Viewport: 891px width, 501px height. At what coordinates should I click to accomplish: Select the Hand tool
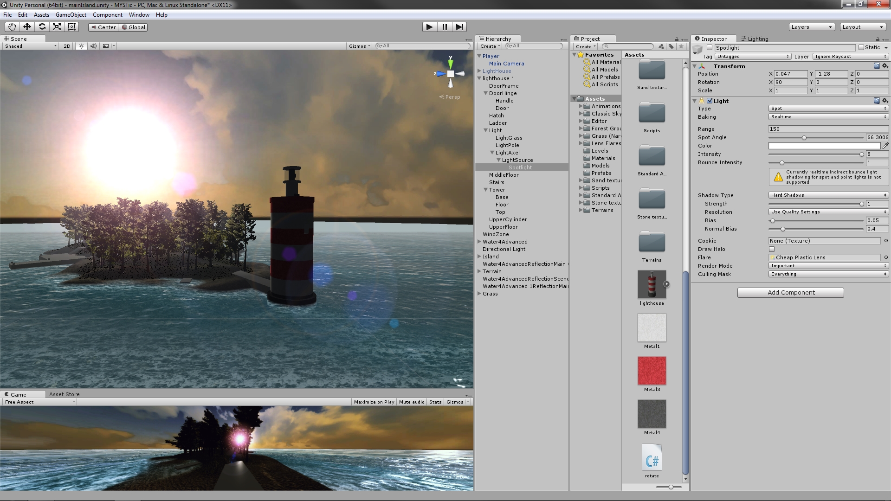click(12, 27)
